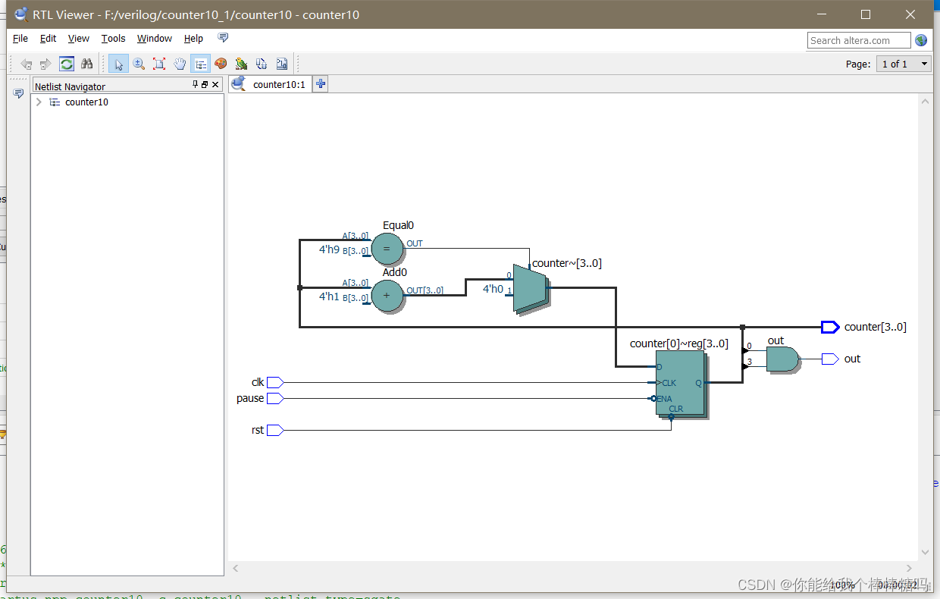
Task: Expand the counter10 tree node
Action: coord(39,102)
